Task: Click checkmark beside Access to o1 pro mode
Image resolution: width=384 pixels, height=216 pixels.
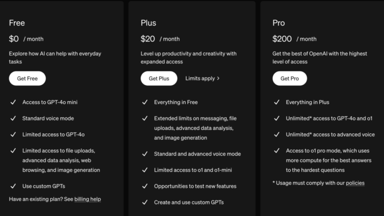Action: pos(277,150)
